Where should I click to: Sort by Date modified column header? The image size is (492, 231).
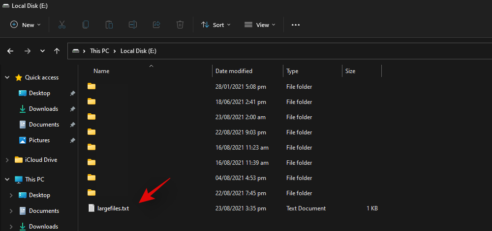point(234,71)
